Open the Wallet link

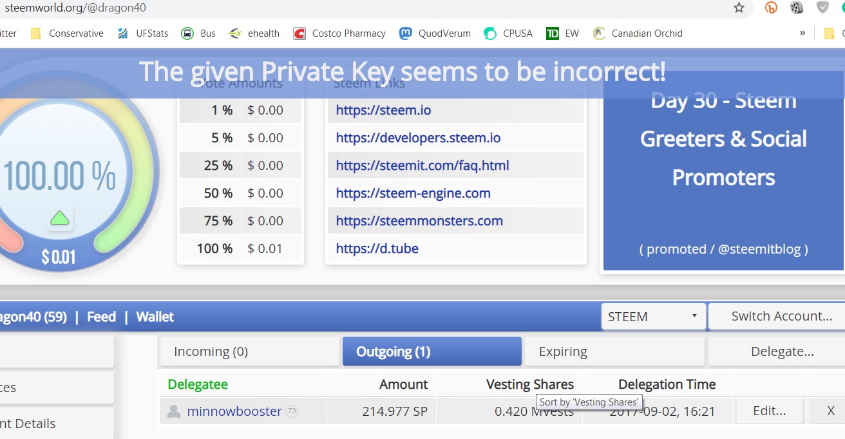coord(155,317)
